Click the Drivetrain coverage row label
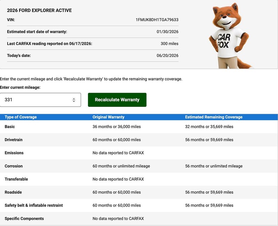Screen dimensions: 278x226 coord(14,140)
